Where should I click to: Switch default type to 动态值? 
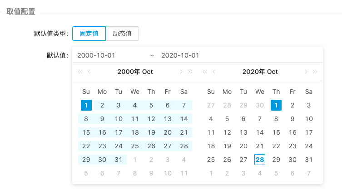(122, 34)
